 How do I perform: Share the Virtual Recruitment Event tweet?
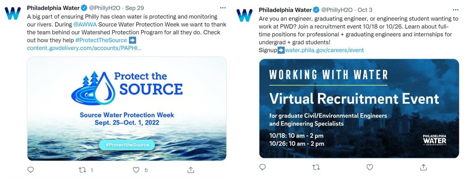pos(424,167)
